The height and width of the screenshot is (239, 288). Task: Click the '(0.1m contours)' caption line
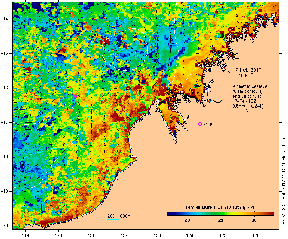(248, 91)
